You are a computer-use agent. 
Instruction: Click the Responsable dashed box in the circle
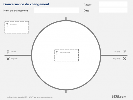66,55
